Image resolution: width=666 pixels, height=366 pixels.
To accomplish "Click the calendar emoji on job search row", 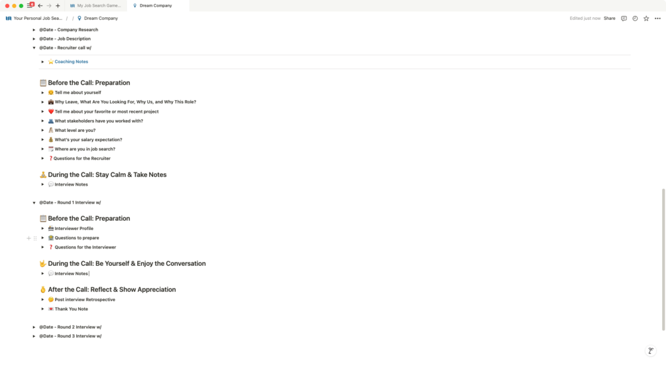I will [x=50, y=149].
